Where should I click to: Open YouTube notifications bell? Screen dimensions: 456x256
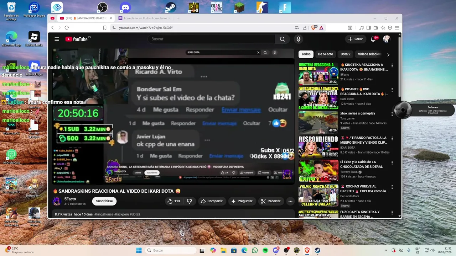pyautogui.click(x=373, y=39)
